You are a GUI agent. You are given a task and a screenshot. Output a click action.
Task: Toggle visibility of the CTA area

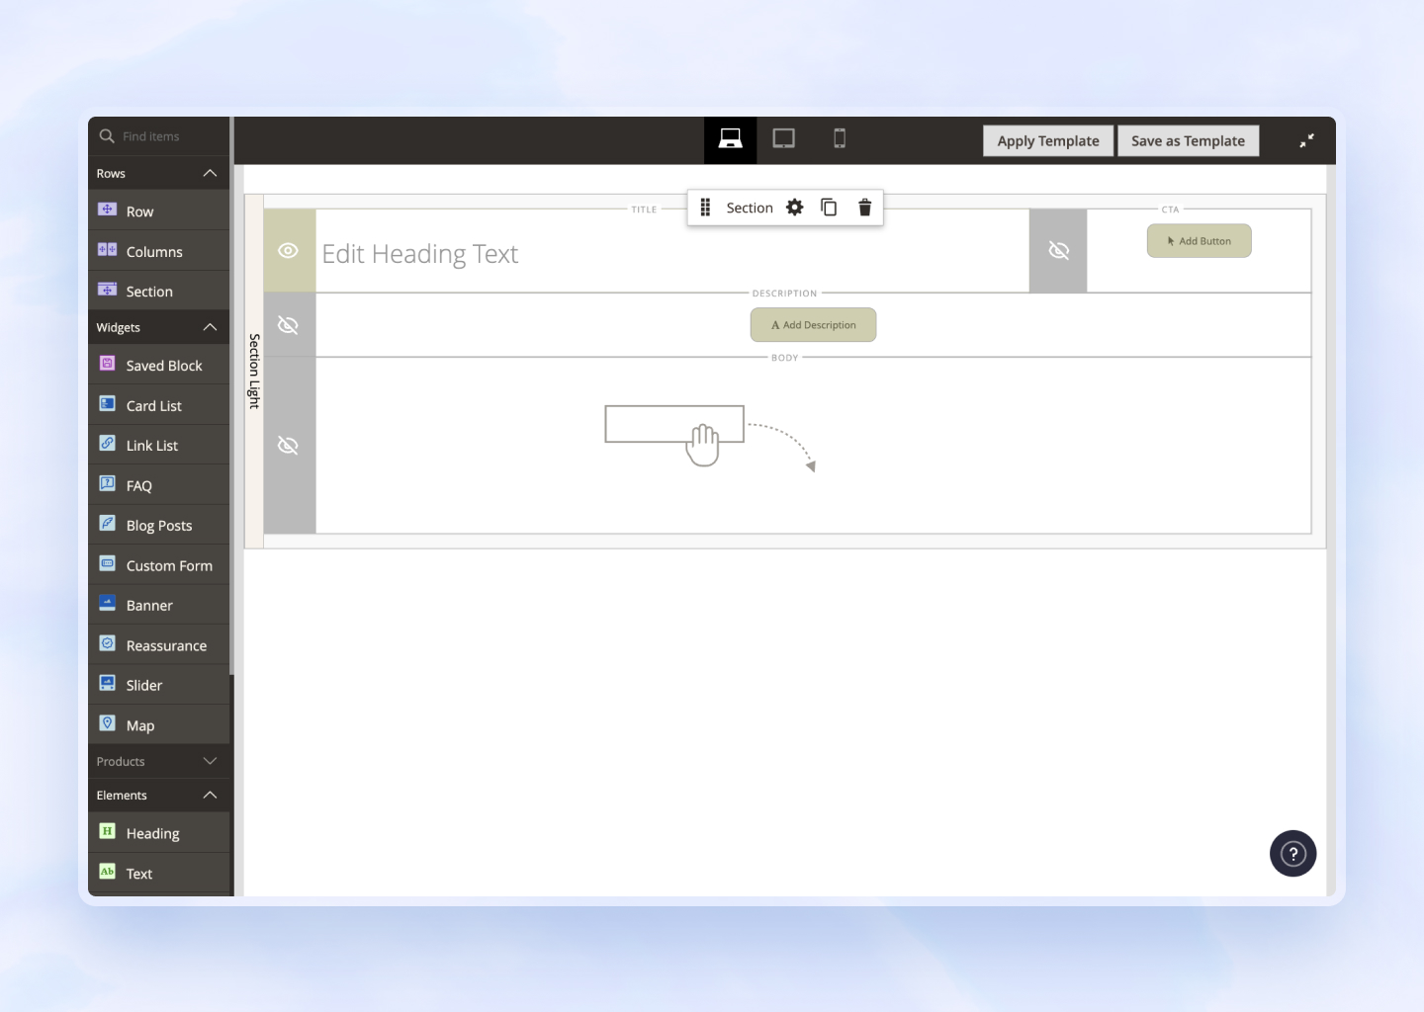pyautogui.click(x=1058, y=251)
